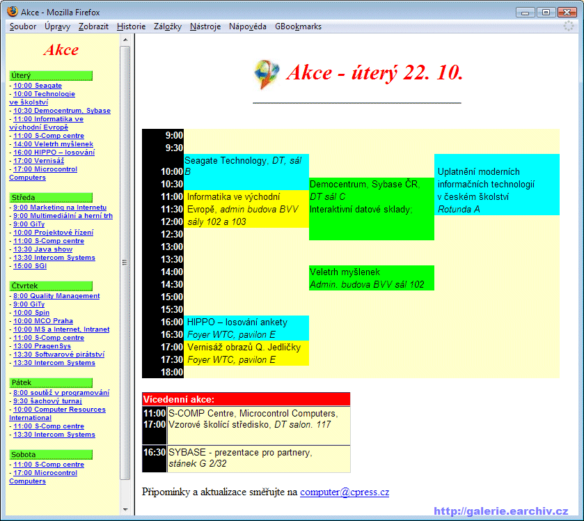Click the 10:00 Spin link
Viewport: 584px width, 521px height.
[31, 312]
